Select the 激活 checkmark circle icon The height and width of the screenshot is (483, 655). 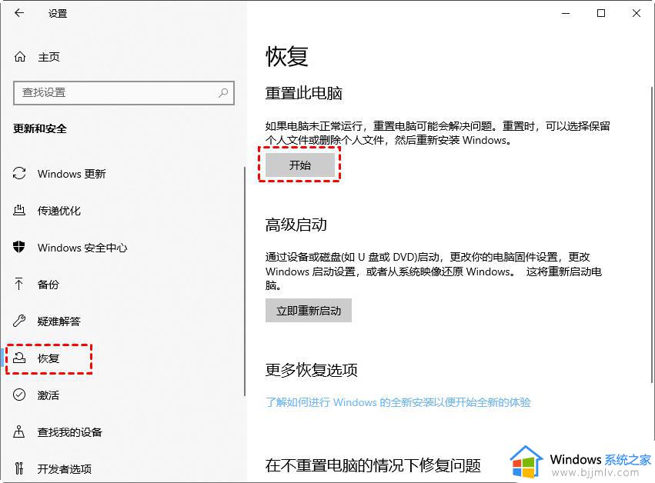(x=19, y=395)
